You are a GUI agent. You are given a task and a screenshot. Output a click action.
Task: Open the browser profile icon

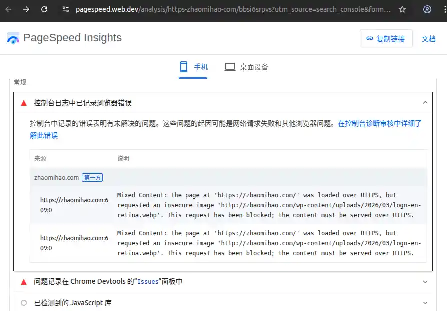click(x=427, y=9)
